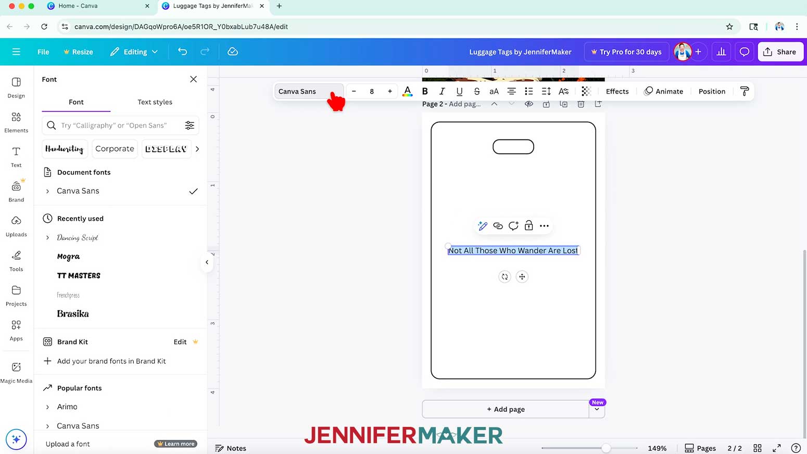Viewport: 807px width, 454px height.
Task: Increase the font size
Action: pyautogui.click(x=389, y=91)
